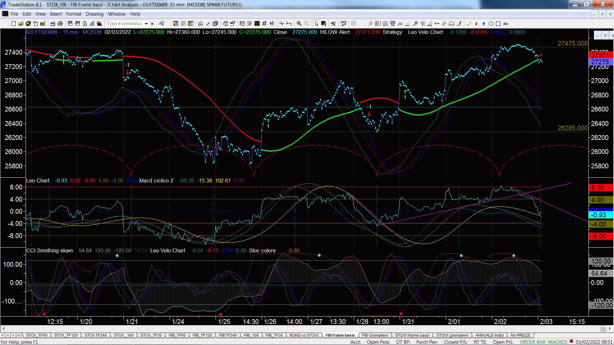The height and width of the screenshot is (345, 614).
Task: Click the 27275 blue price label
Action: coord(601,62)
